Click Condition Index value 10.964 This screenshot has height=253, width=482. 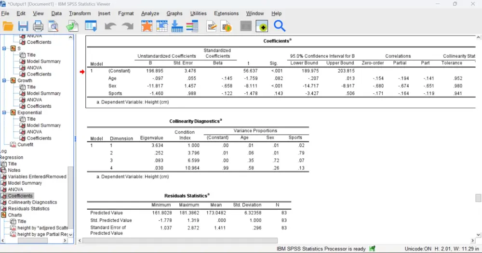point(192,168)
